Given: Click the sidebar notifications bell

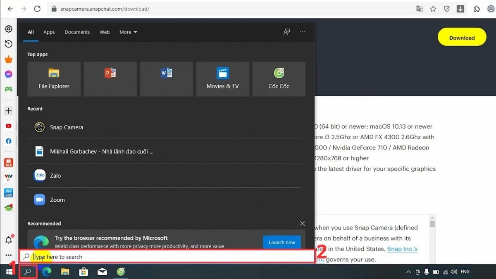Looking at the screenshot, I should pyautogui.click(x=8, y=240).
